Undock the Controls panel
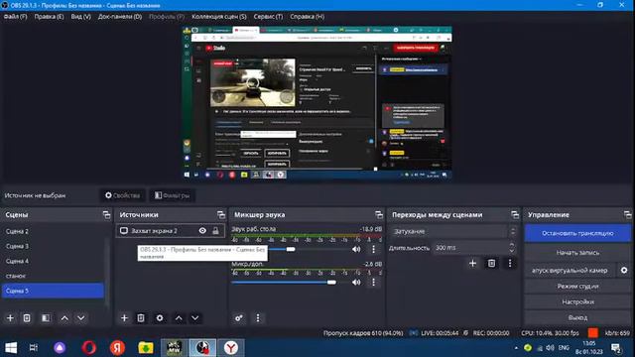The image size is (635, 357). (x=627, y=215)
